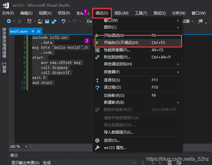Click the horizontal scrollbar left arrow
Viewport: 212px width, 165px height.
click(x=31, y=146)
